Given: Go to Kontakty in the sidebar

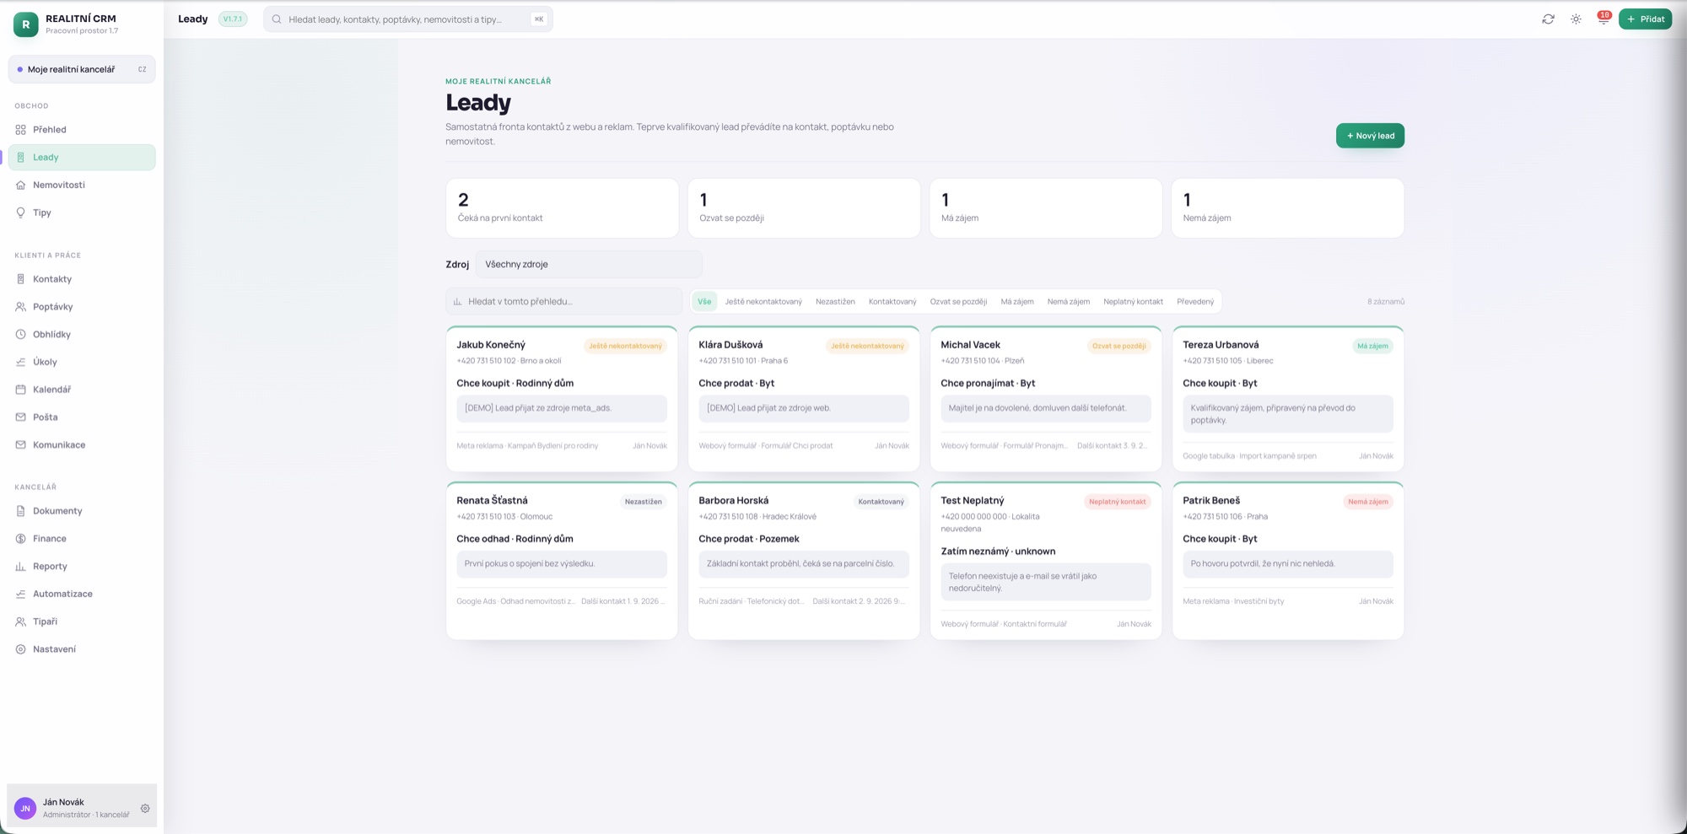Looking at the screenshot, I should point(82,279).
